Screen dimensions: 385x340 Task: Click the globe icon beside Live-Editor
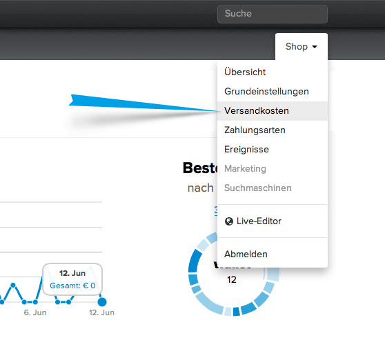click(x=229, y=221)
